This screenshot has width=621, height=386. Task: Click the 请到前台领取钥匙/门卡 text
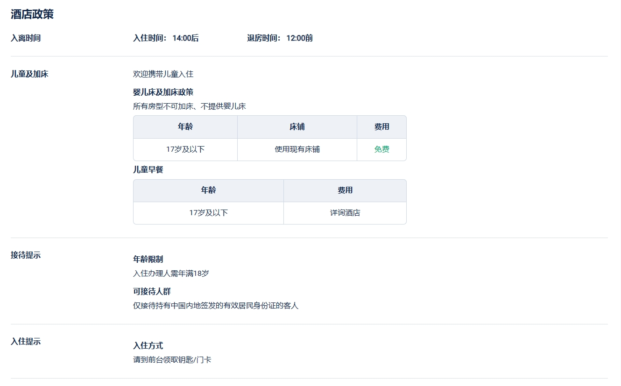[x=172, y=360]
